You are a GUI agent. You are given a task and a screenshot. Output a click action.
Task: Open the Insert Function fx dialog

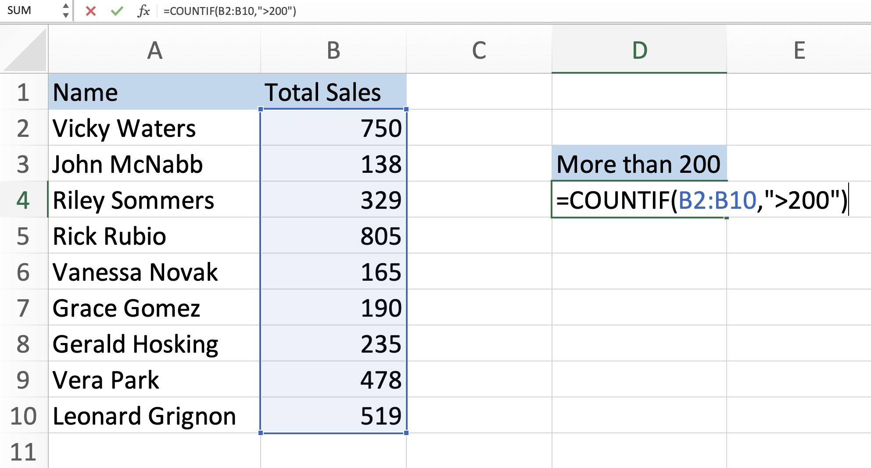[x=143, y=11]
